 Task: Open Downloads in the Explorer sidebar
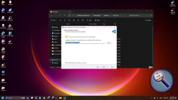tap(56, 30)
